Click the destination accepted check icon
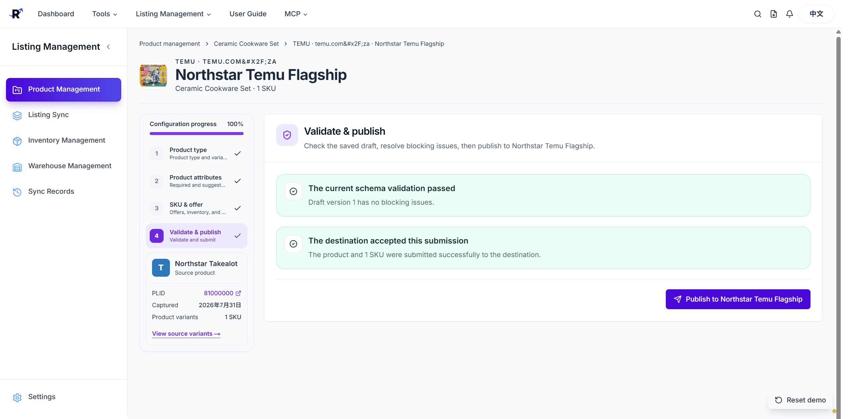 tap(293, 244)
